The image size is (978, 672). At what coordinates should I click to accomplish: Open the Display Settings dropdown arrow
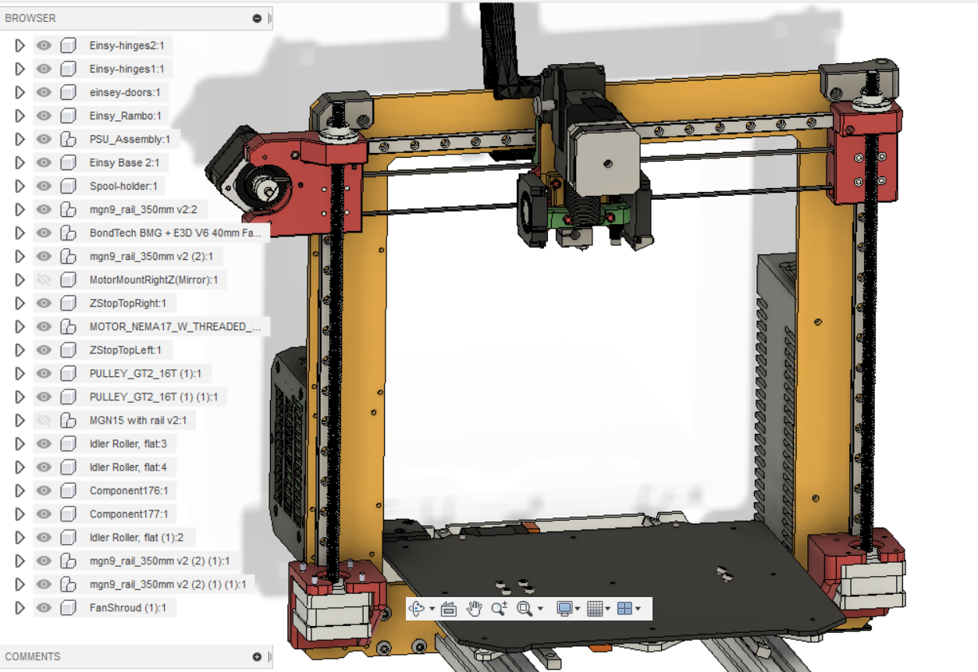[578, 610]
